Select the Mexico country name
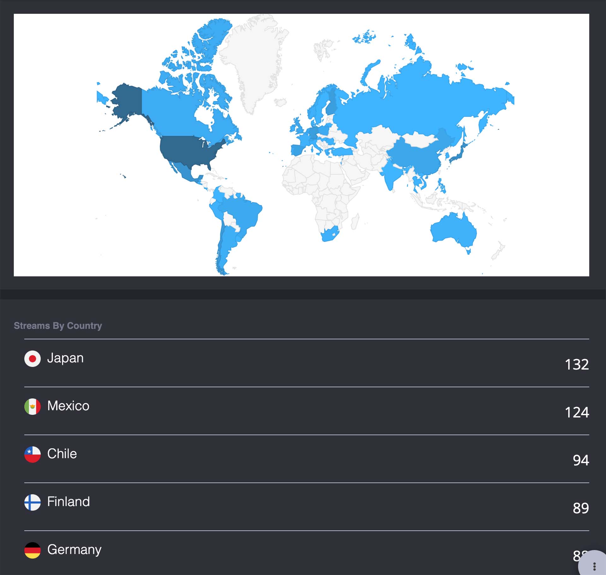This screenshot has width=606, height=575. pyautogui.click(x=68, y=406)
